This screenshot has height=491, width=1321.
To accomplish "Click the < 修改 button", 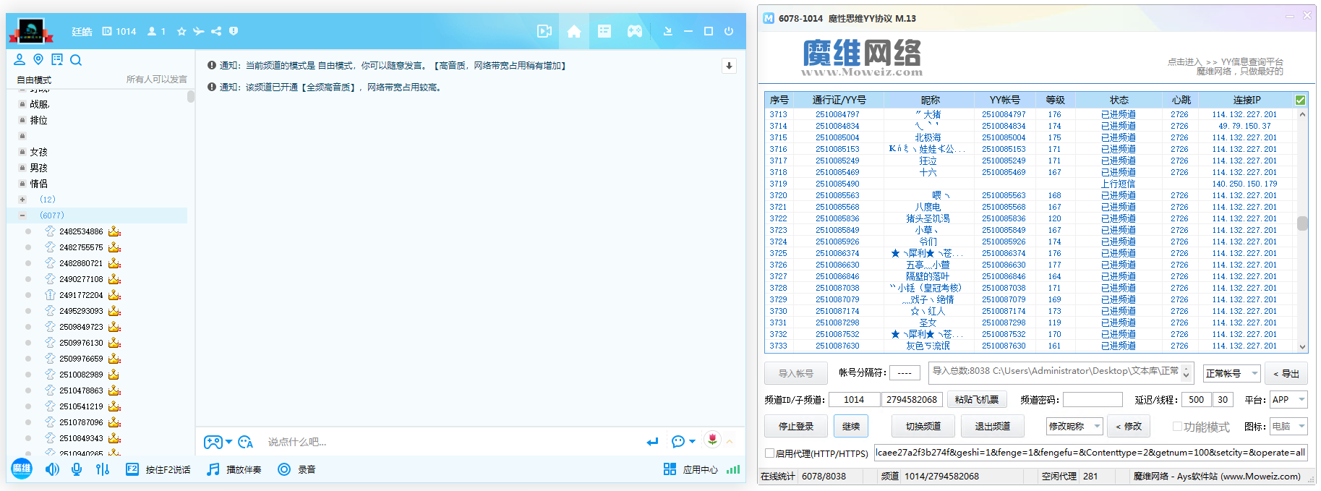I will point(1129,427).
